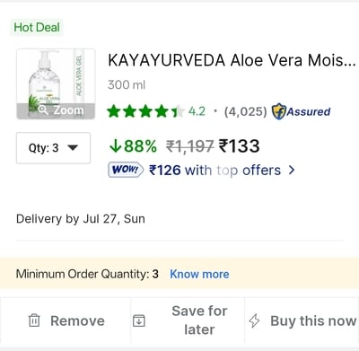359x351 pixels.
Task: Select Buy this now
Action: tap(313, 320)
